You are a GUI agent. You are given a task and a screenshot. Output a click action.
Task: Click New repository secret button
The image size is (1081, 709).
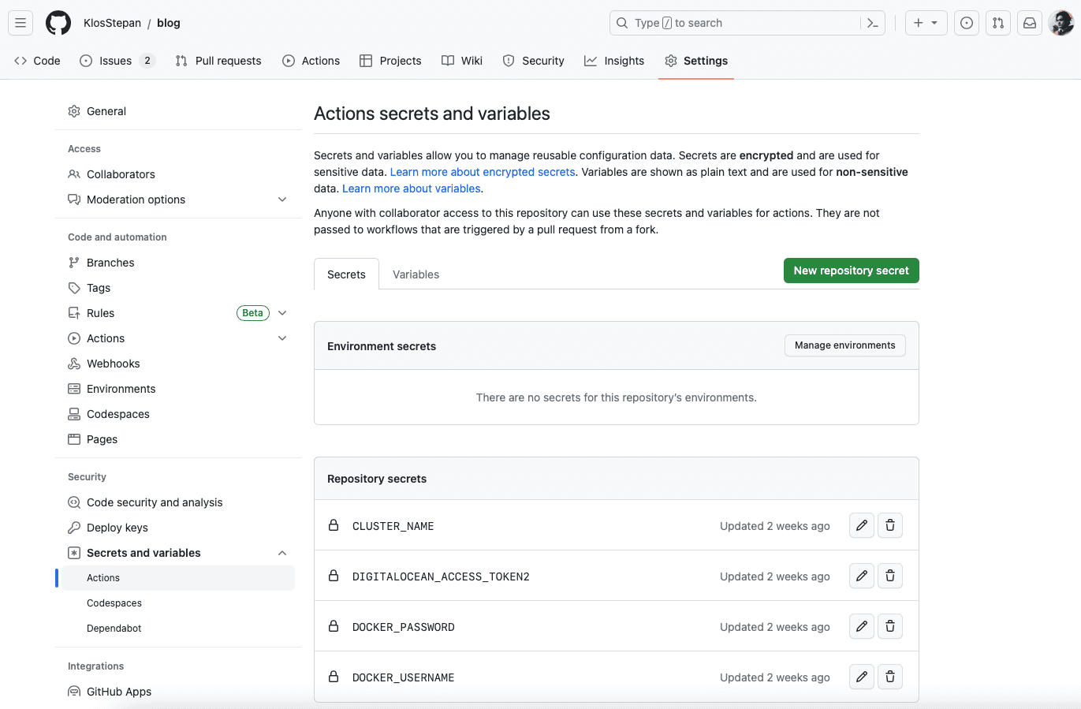851,271
